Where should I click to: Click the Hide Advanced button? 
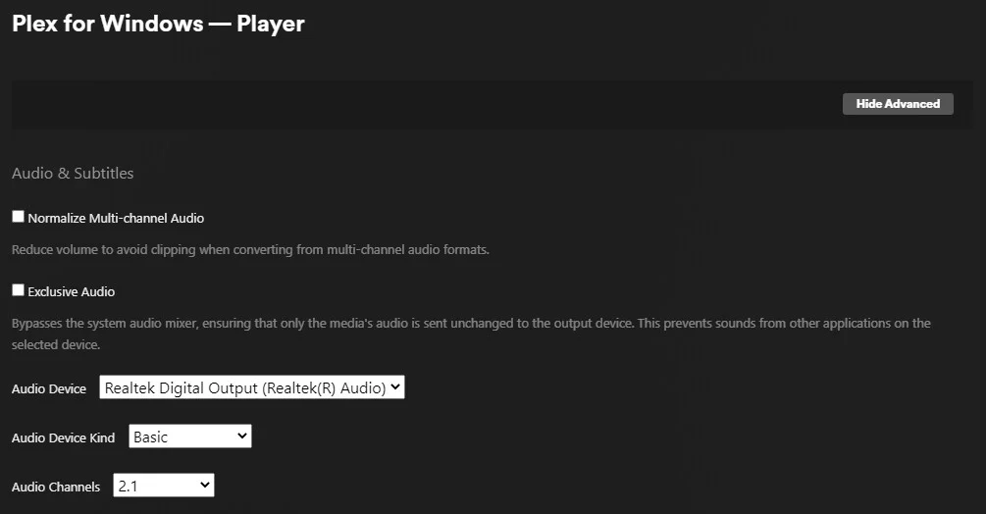coord(897,104)
